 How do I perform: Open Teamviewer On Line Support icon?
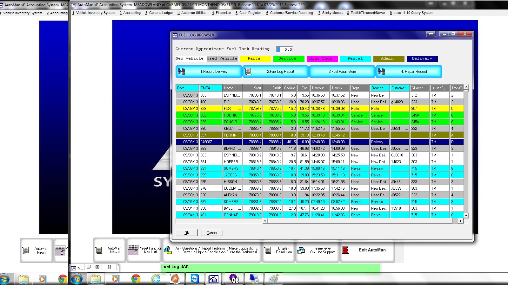[x=301, y=250]
